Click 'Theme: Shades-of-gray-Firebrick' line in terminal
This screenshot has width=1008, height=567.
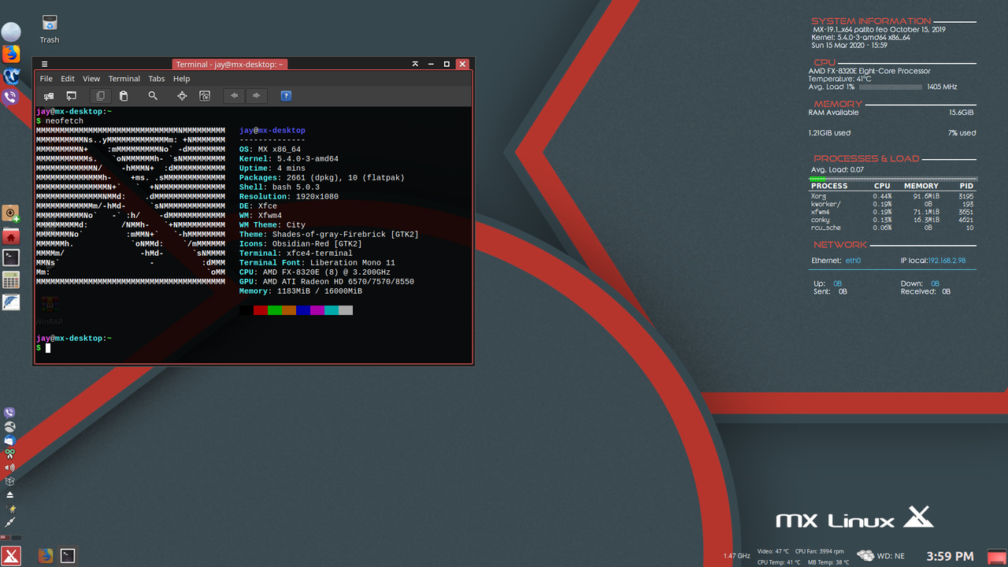pos(329,235)
